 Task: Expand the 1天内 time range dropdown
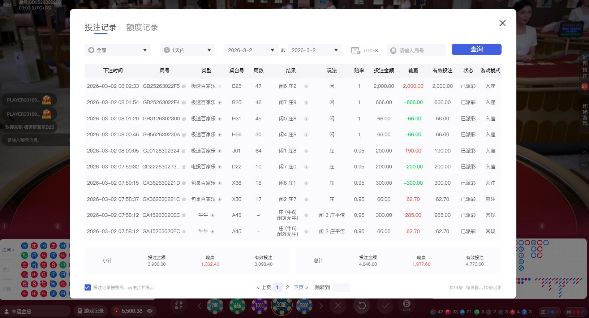[187, 50]
